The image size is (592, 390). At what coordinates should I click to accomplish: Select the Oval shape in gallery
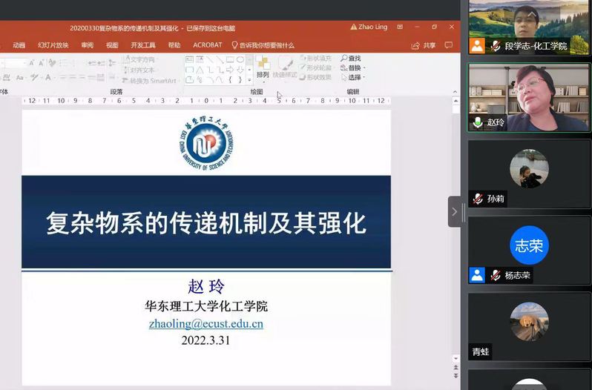pos(240,59)
